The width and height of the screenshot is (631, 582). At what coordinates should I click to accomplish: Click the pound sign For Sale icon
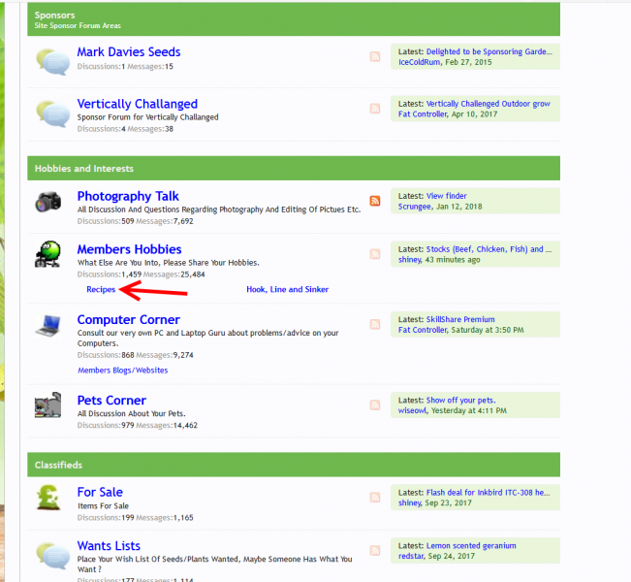tap(49, 498)
